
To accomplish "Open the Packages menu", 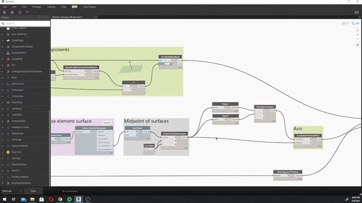I will click(37, 7).
